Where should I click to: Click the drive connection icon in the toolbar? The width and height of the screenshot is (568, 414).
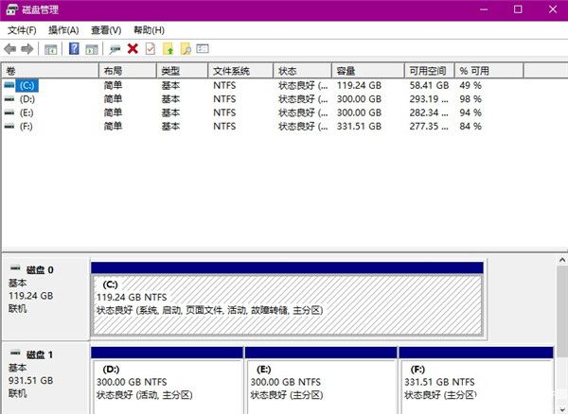[x=115, y=48]
